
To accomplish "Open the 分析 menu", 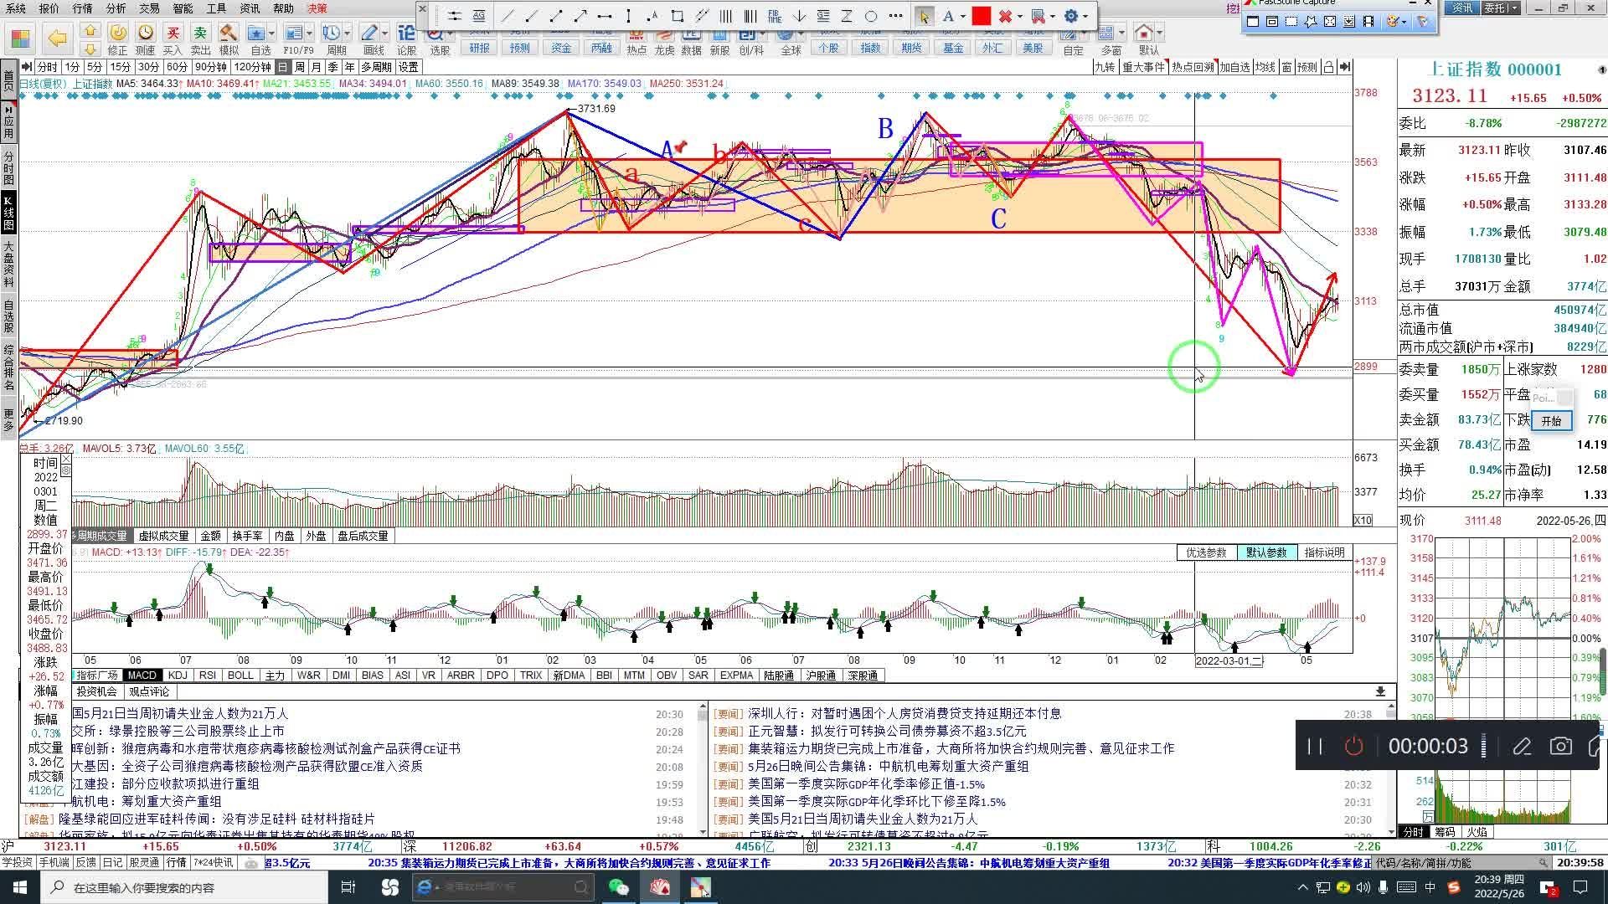I will [x=116, y=8].
